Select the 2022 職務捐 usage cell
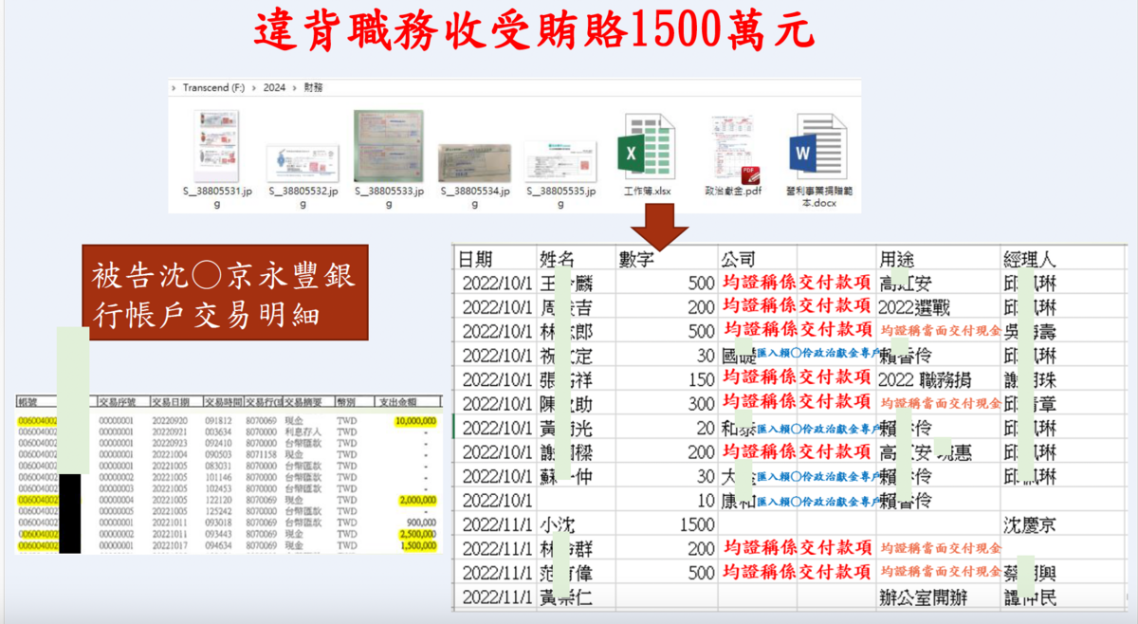This screenshot has width=1138, height=624. tap(926, 379)
